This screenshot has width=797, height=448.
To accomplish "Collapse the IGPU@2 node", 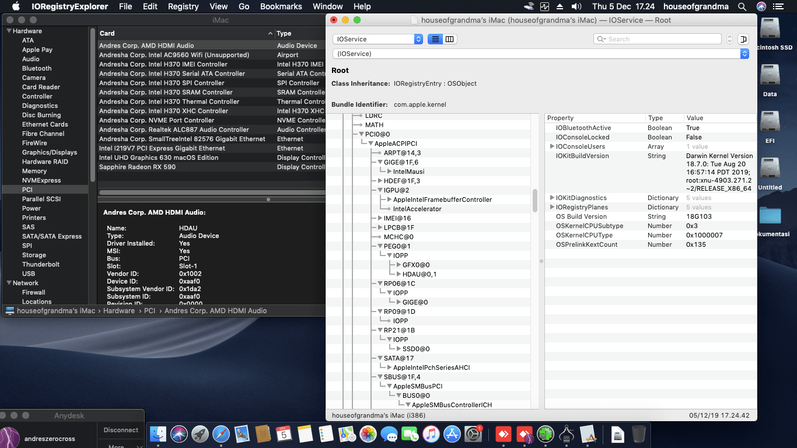I will 380,190.
